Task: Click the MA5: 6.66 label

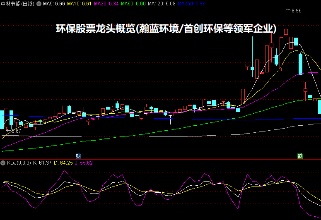Action: coord(54,4)
